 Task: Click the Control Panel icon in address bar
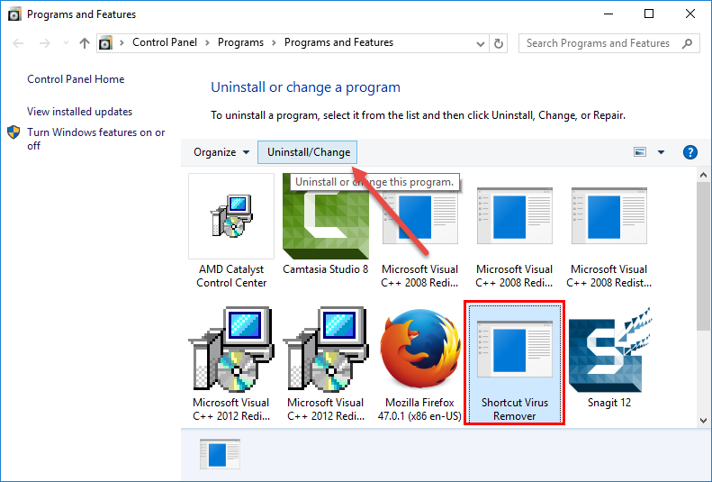click(105, 43)
